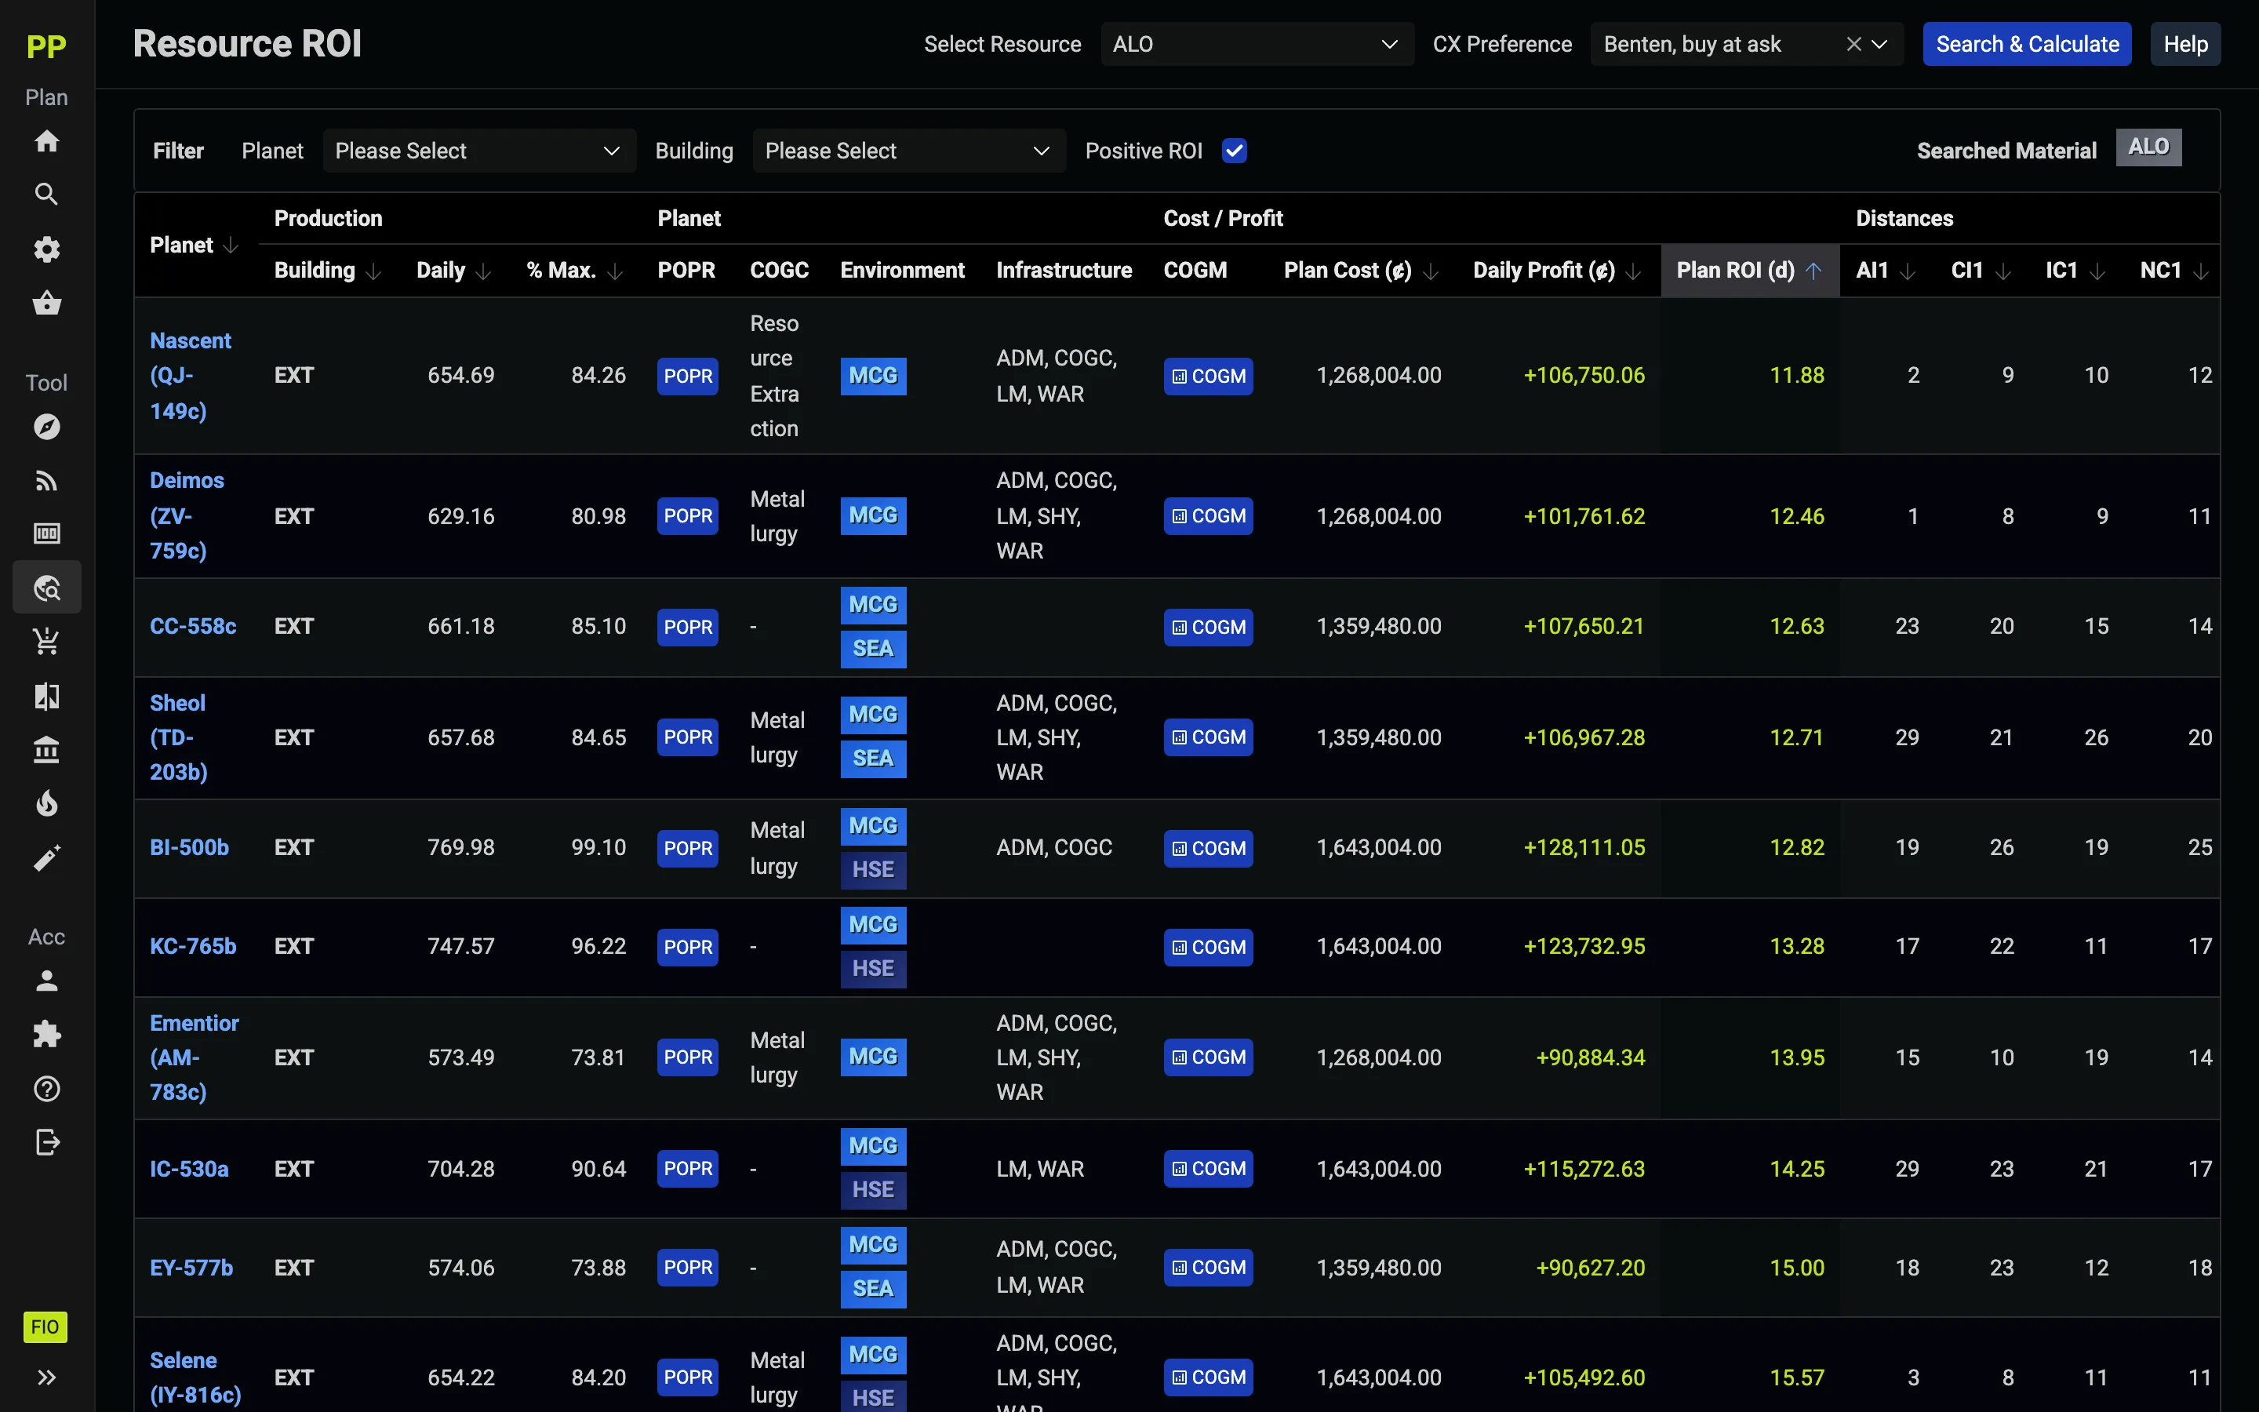2259x1412 pixels.
Task: Open the compass tool icon
Action: point(47,427)
